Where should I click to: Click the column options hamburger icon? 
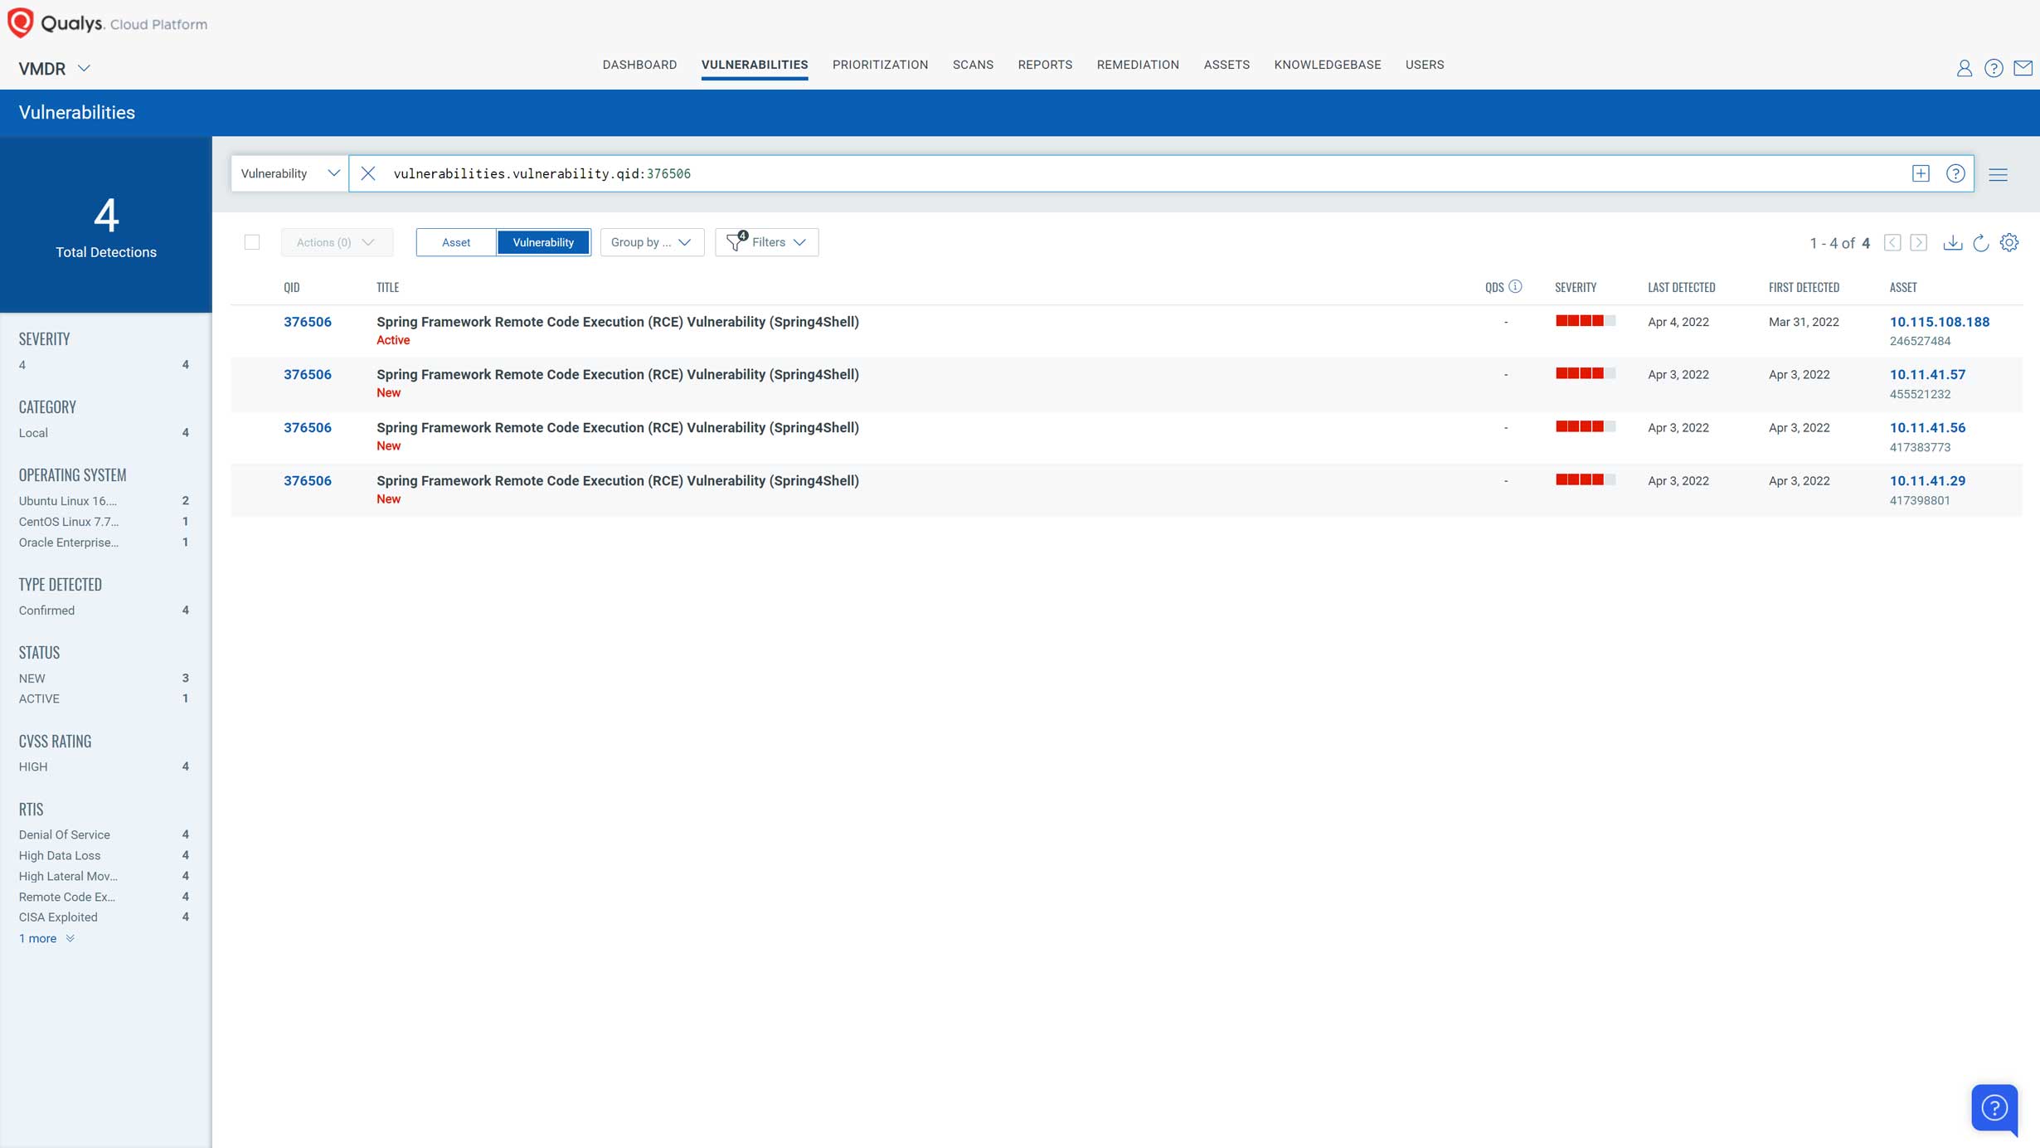tap(1999, 174)
